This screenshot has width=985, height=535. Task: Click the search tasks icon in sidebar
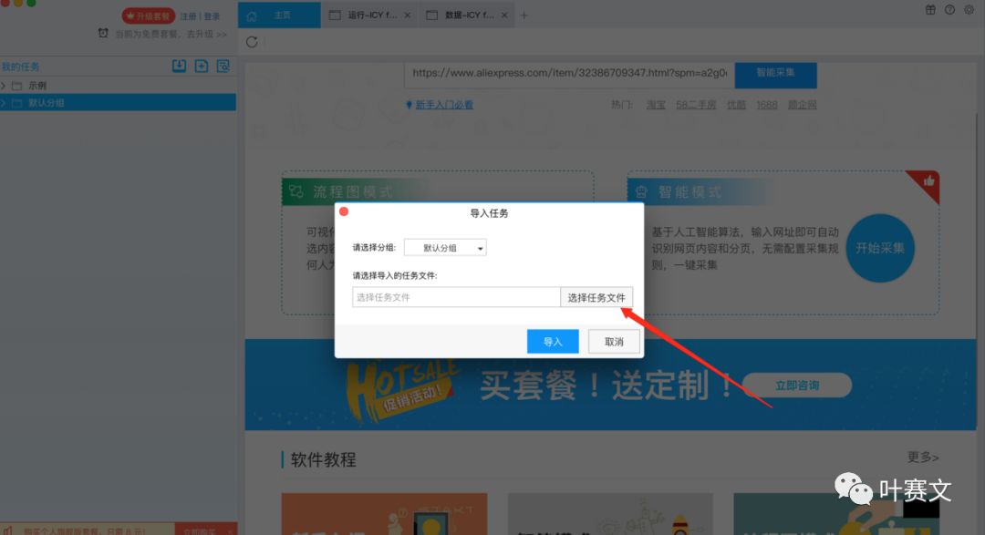click(x=223, y=66)
